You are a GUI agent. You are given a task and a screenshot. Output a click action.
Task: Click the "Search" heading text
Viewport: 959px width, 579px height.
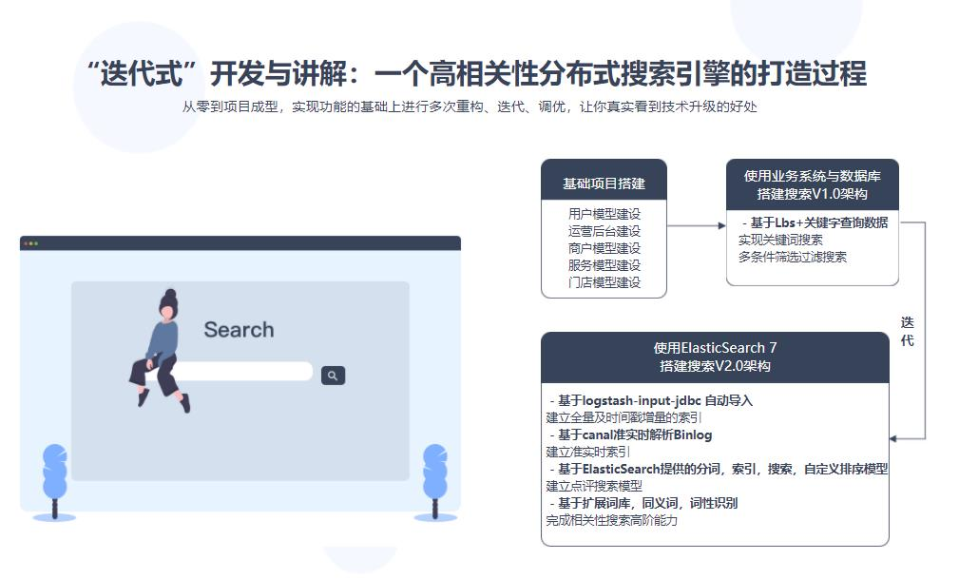239,330
